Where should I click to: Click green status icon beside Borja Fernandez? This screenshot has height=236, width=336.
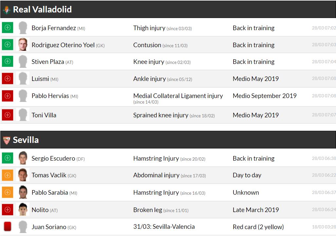click(8, 28)
